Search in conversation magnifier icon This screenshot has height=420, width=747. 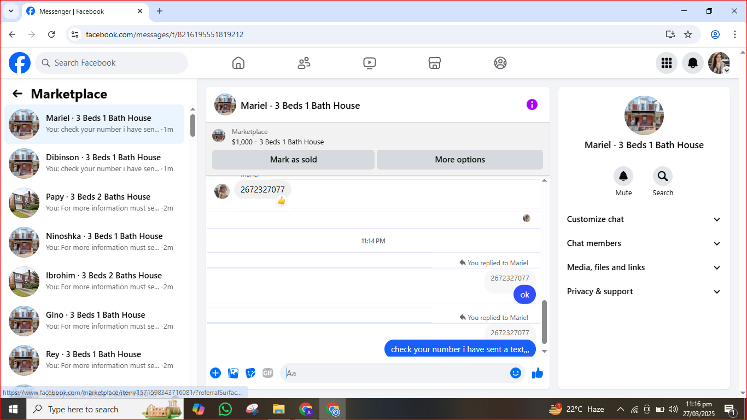(x=663, y=176)
